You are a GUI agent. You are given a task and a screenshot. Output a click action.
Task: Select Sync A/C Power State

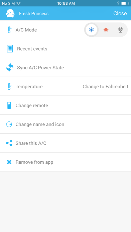tap(65, 67)
